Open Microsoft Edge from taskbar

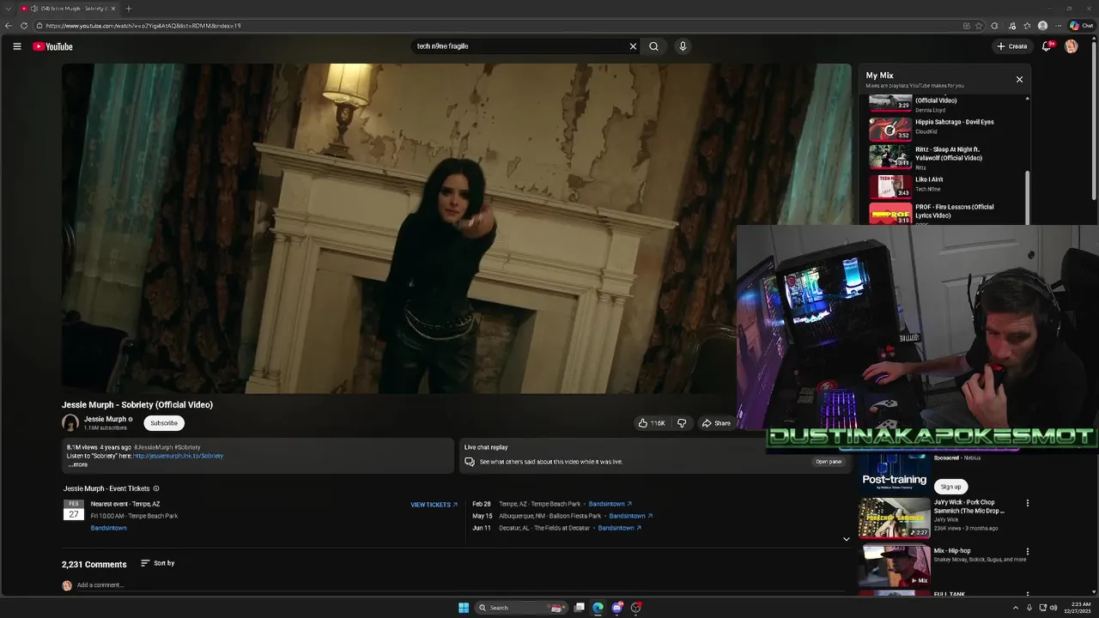(598, 608)
